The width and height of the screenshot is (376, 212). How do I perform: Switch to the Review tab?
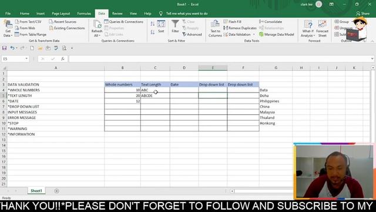click(x=117, y=14)
